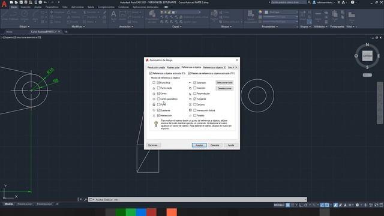Uncheck the Tangente checkbox
The width and height of the screenshot is (384, 216).
pyautogui.click(x=195, y=99)
